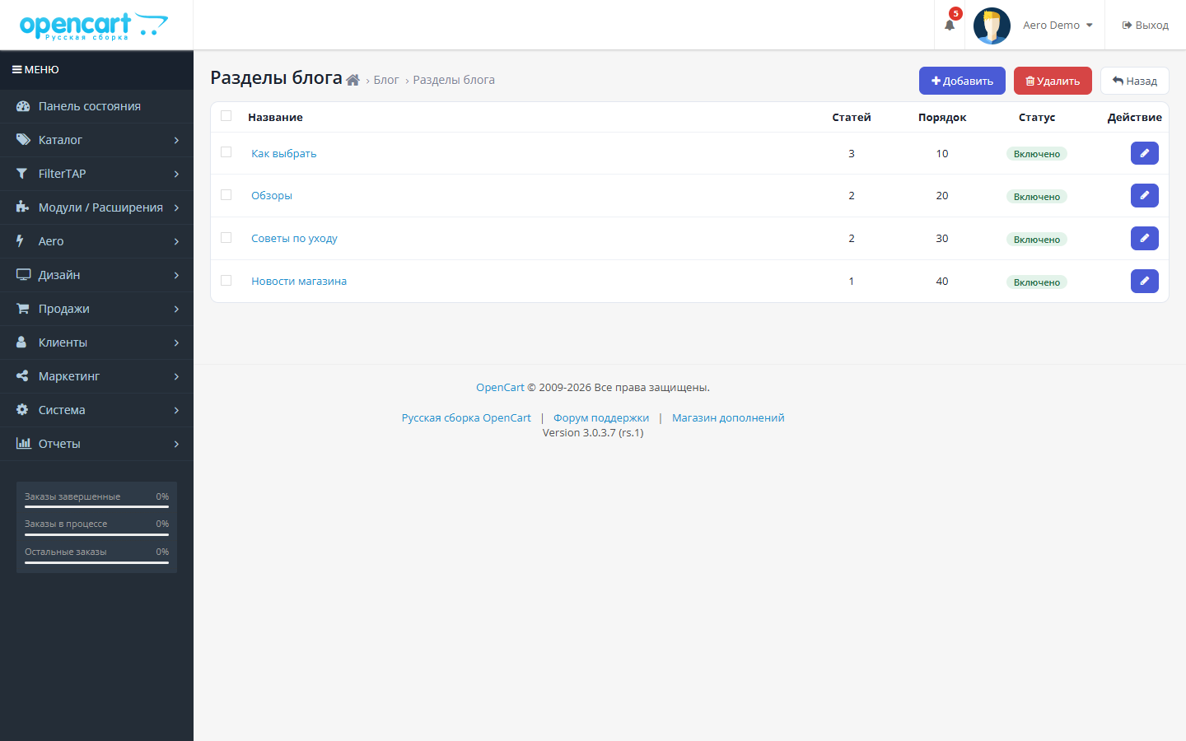Check the Как выбрать row checkbox
This screenshot has height=741, width=1186.
226,152
